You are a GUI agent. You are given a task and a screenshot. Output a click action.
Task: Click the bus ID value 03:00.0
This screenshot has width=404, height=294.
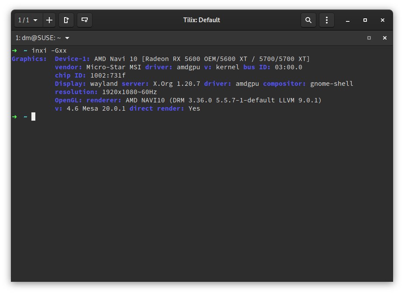288,67
